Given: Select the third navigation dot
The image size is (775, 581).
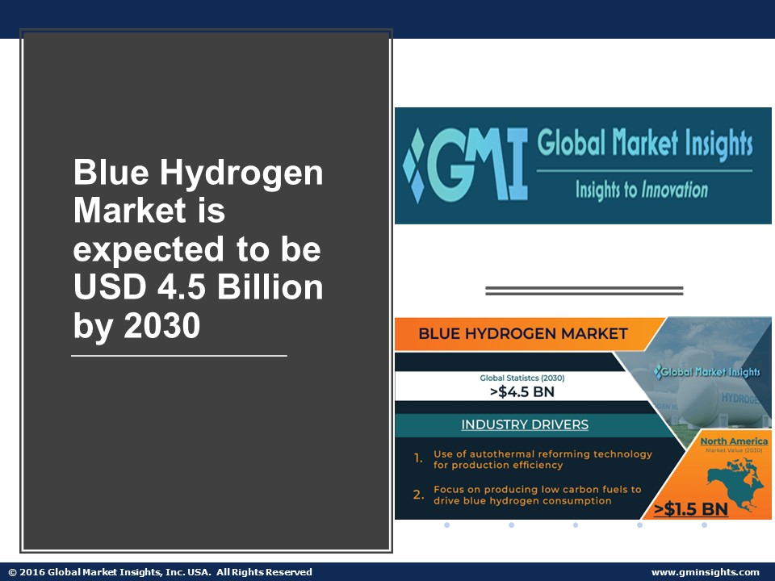Looking at the screenshot, I should (x=576, y=525).
